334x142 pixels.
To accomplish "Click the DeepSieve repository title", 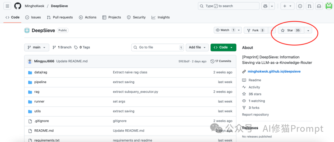I will tap(43, 30).
